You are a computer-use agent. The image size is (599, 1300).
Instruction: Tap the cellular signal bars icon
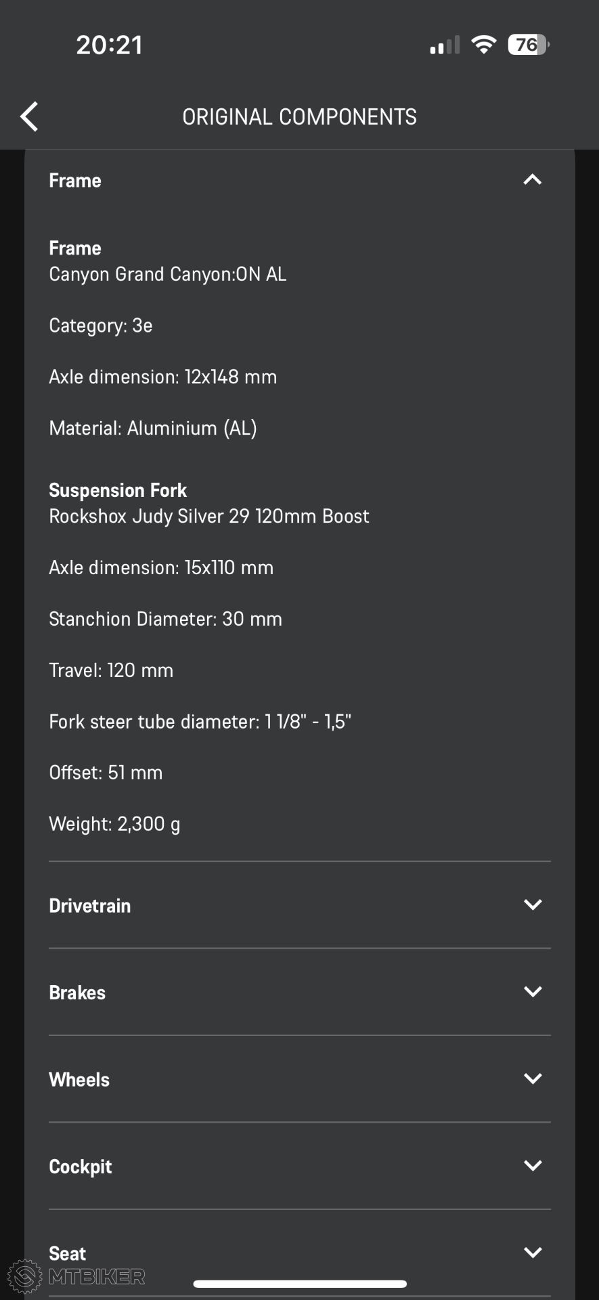tap(445, 45)
